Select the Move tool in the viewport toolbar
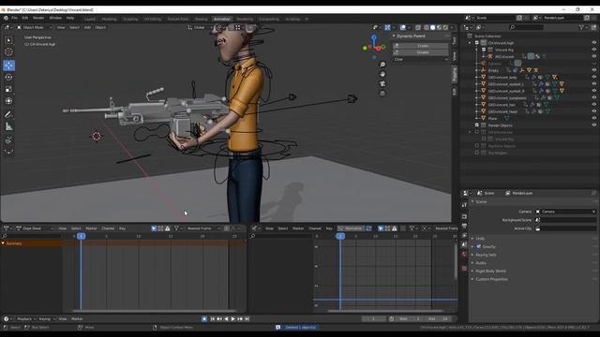The image size is (600, 337). (8, 66)
